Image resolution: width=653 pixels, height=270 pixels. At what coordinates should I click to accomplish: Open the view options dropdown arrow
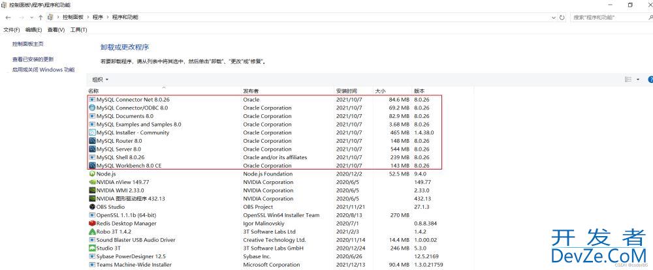click(638, 80)
